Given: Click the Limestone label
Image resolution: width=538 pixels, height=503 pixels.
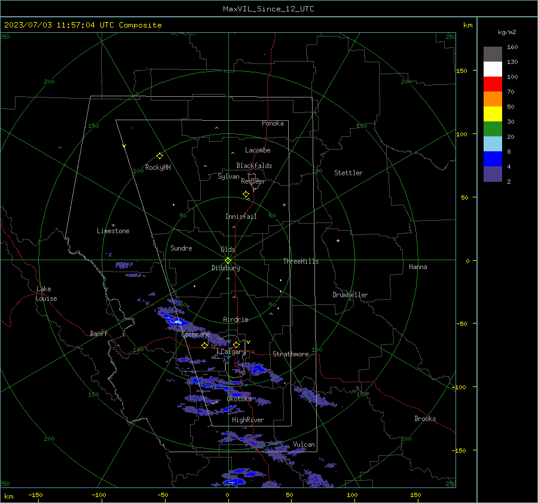Looking at the screenshot, I should pyautogui.click(x=113, y=231).
